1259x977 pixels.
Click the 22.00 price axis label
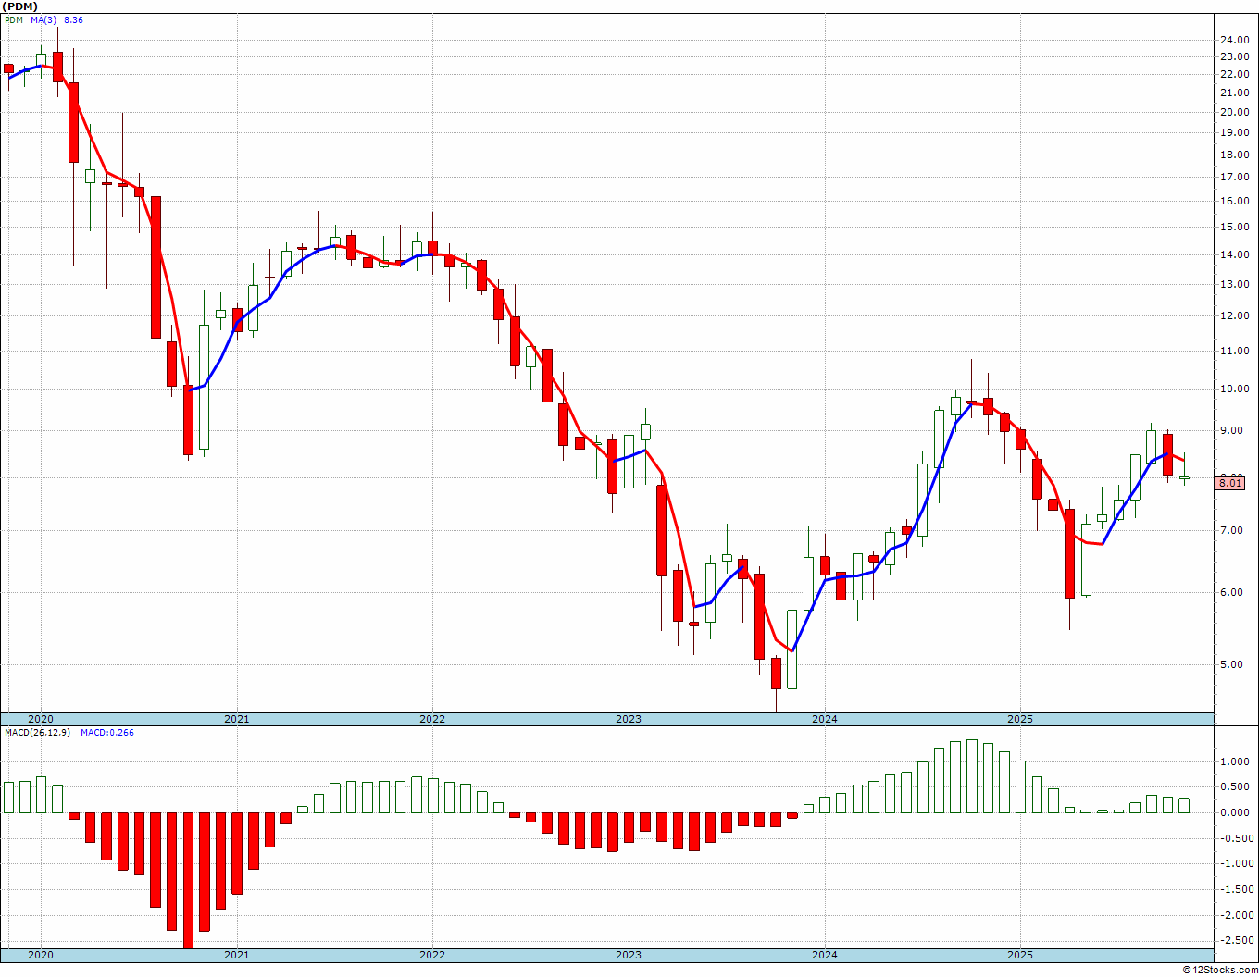click(x=1234, y=75)
